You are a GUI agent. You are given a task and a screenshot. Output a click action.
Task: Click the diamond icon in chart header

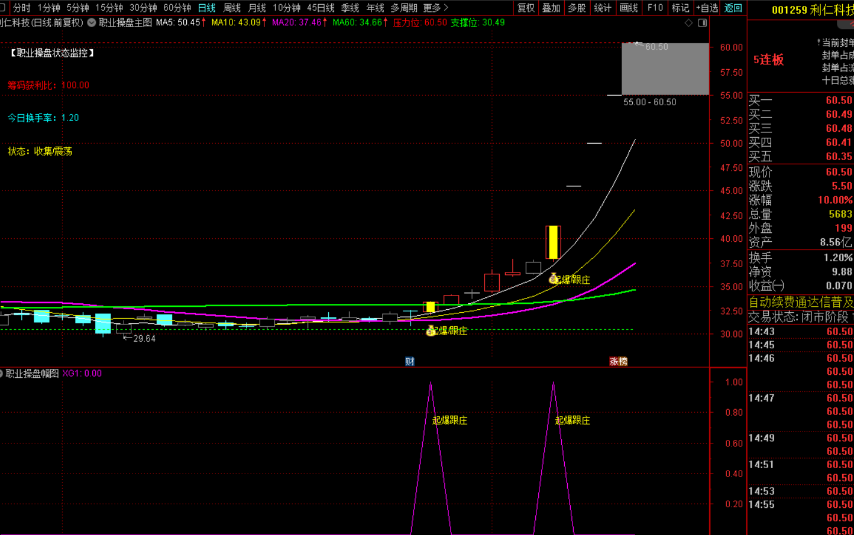click(x=688, y=22)
